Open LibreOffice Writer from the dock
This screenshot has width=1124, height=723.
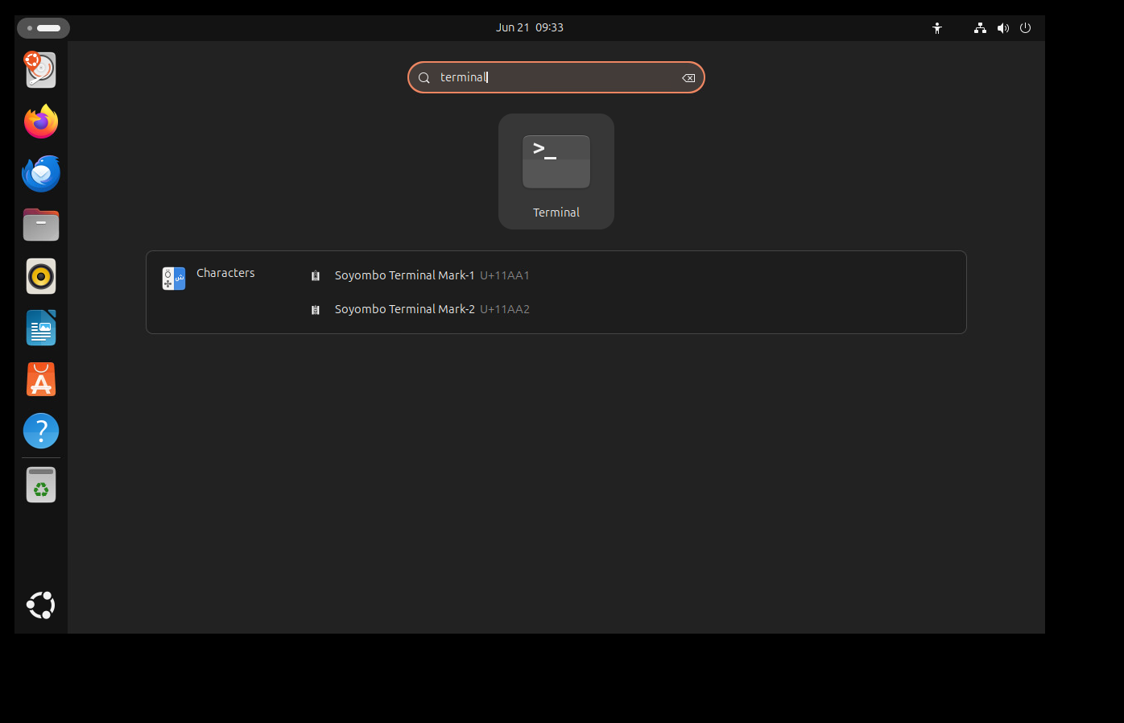tap(40, 328)
